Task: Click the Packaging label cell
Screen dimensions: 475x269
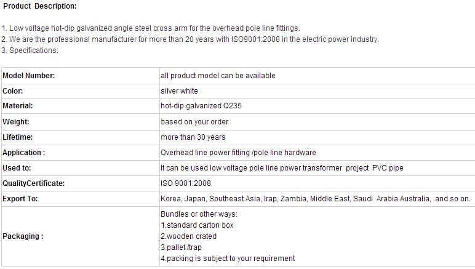Action: tap(81, 236)
